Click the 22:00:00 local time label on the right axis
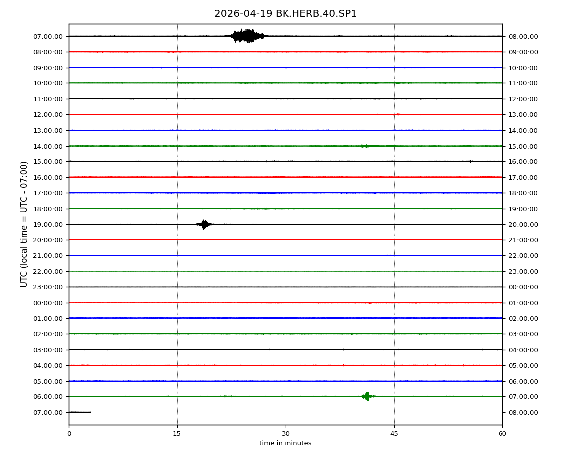Screen dimensions: 571x472 pos(523,255)
